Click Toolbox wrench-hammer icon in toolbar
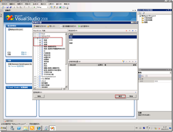Viewport: 173px width, 132px height. pos(57,7)
